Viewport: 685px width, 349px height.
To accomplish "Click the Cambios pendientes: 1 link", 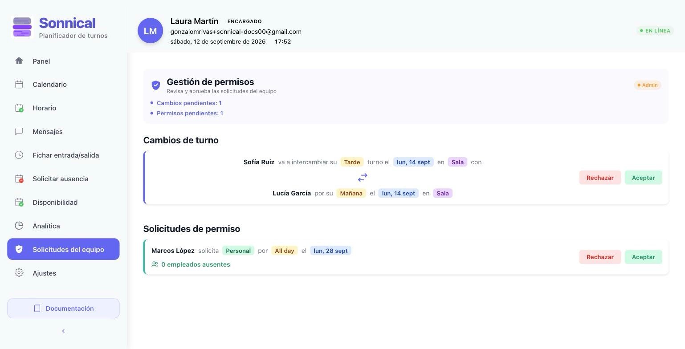I will [189, 103].
